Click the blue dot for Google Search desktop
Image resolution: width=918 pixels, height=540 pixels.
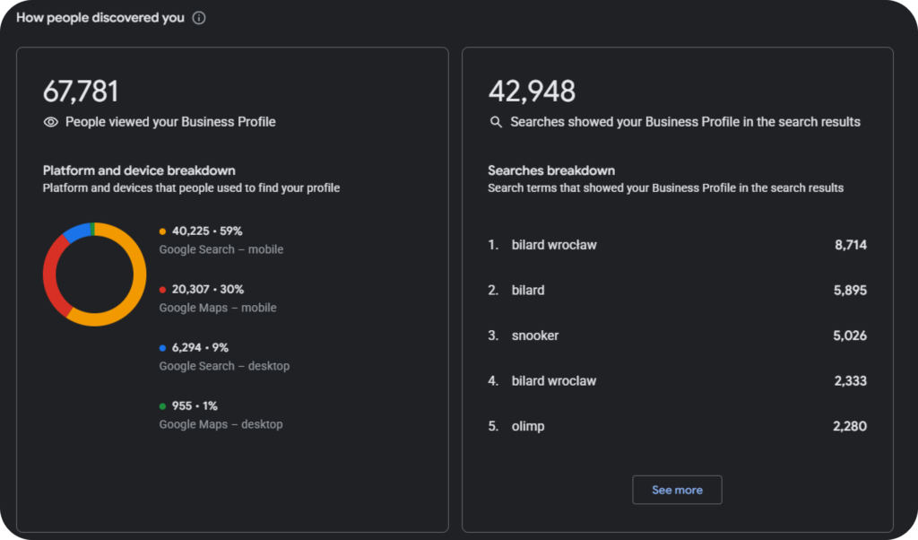coord(163,348)
